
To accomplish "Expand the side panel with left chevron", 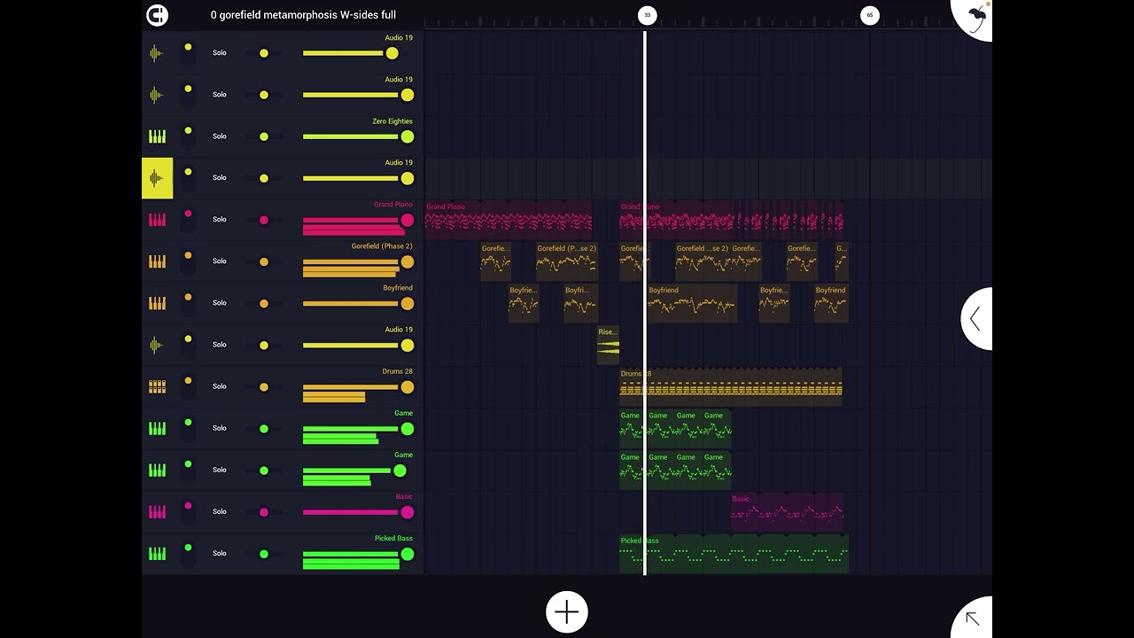I will [975, 319].
